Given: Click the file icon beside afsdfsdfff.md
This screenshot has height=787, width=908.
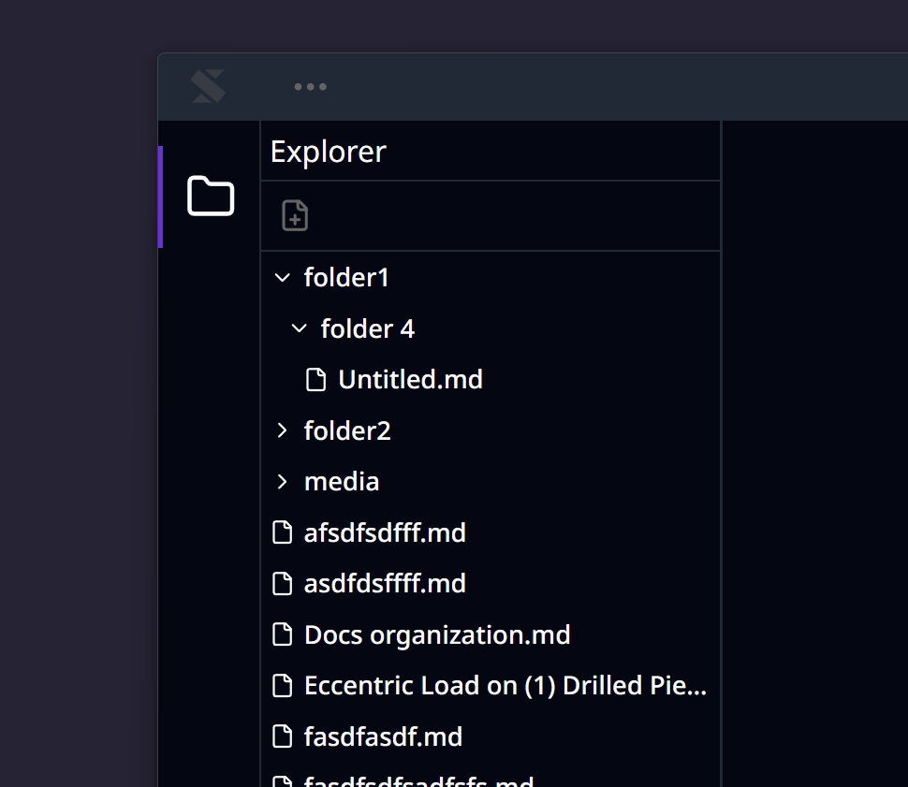Looking at the screenshot, I should 282,532.
